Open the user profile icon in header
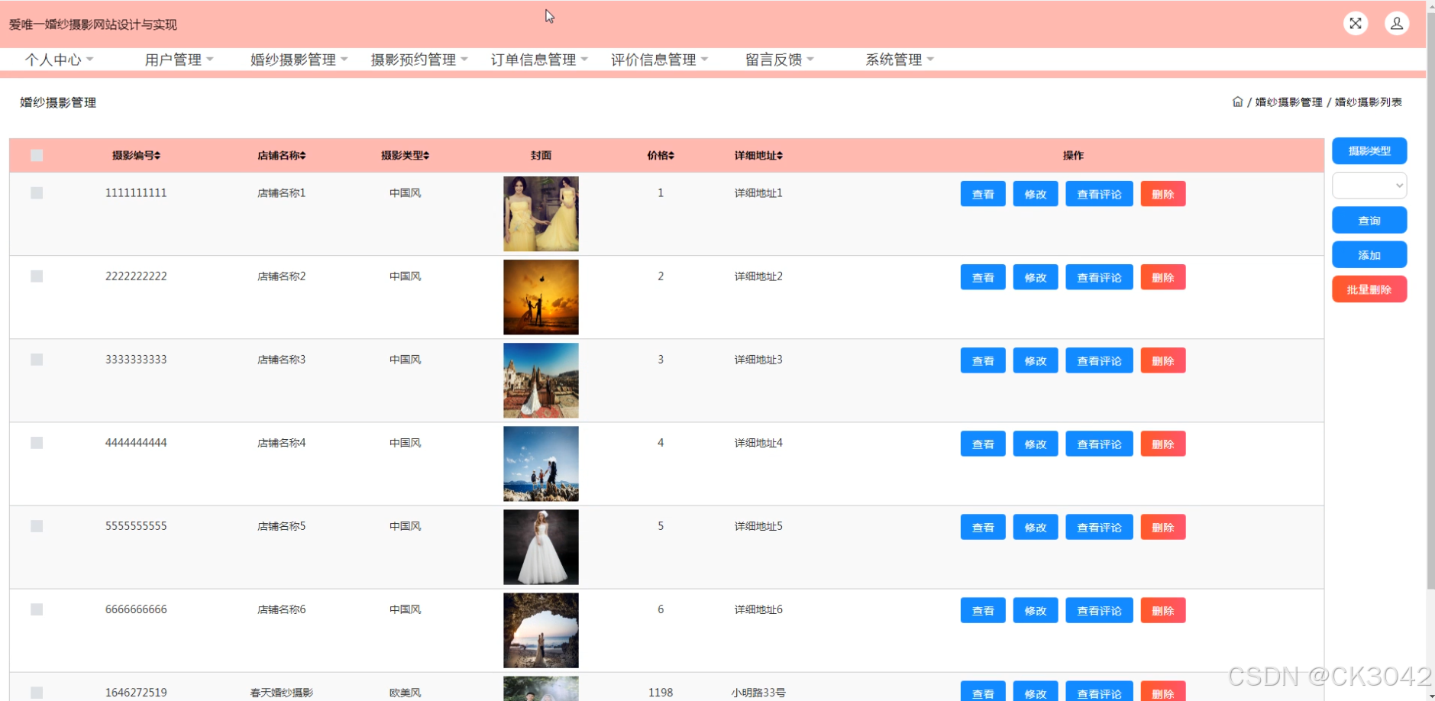 pyautogui.click(x=1397, y=24)
